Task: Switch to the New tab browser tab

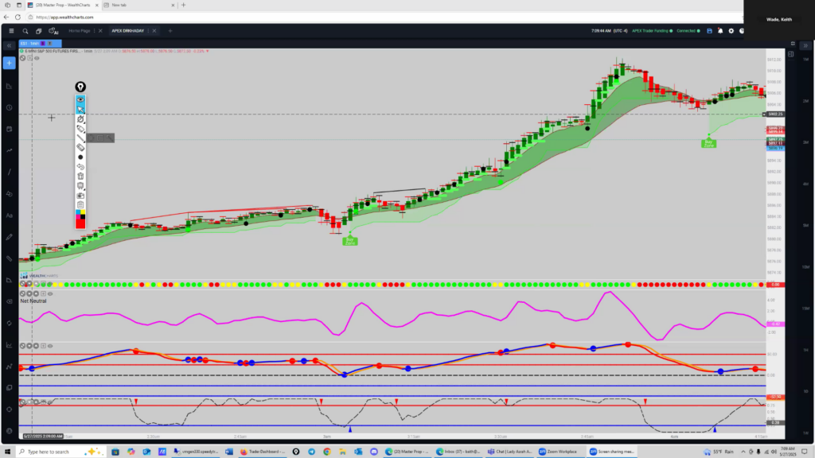Action: [139, 6]
